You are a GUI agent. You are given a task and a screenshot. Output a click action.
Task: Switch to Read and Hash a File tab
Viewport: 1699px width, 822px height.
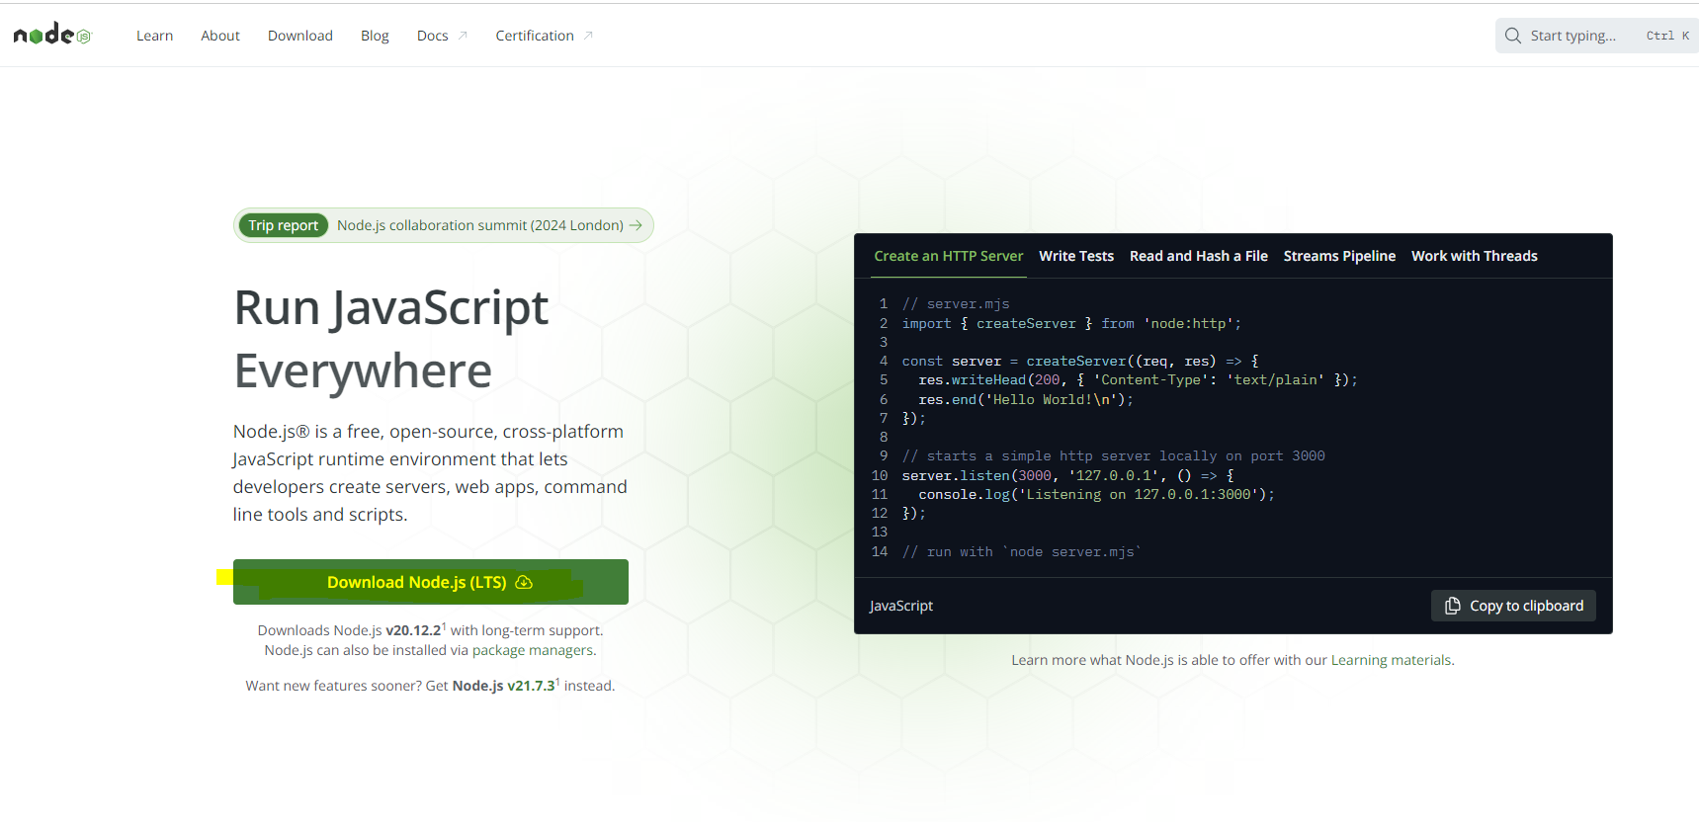click(x=1198, y=256)
